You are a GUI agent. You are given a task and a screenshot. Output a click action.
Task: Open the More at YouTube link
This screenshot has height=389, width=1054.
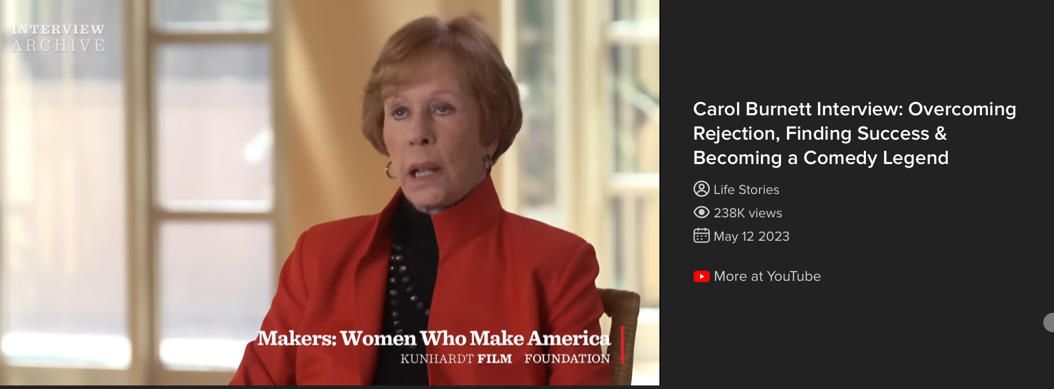pos(767,276)
